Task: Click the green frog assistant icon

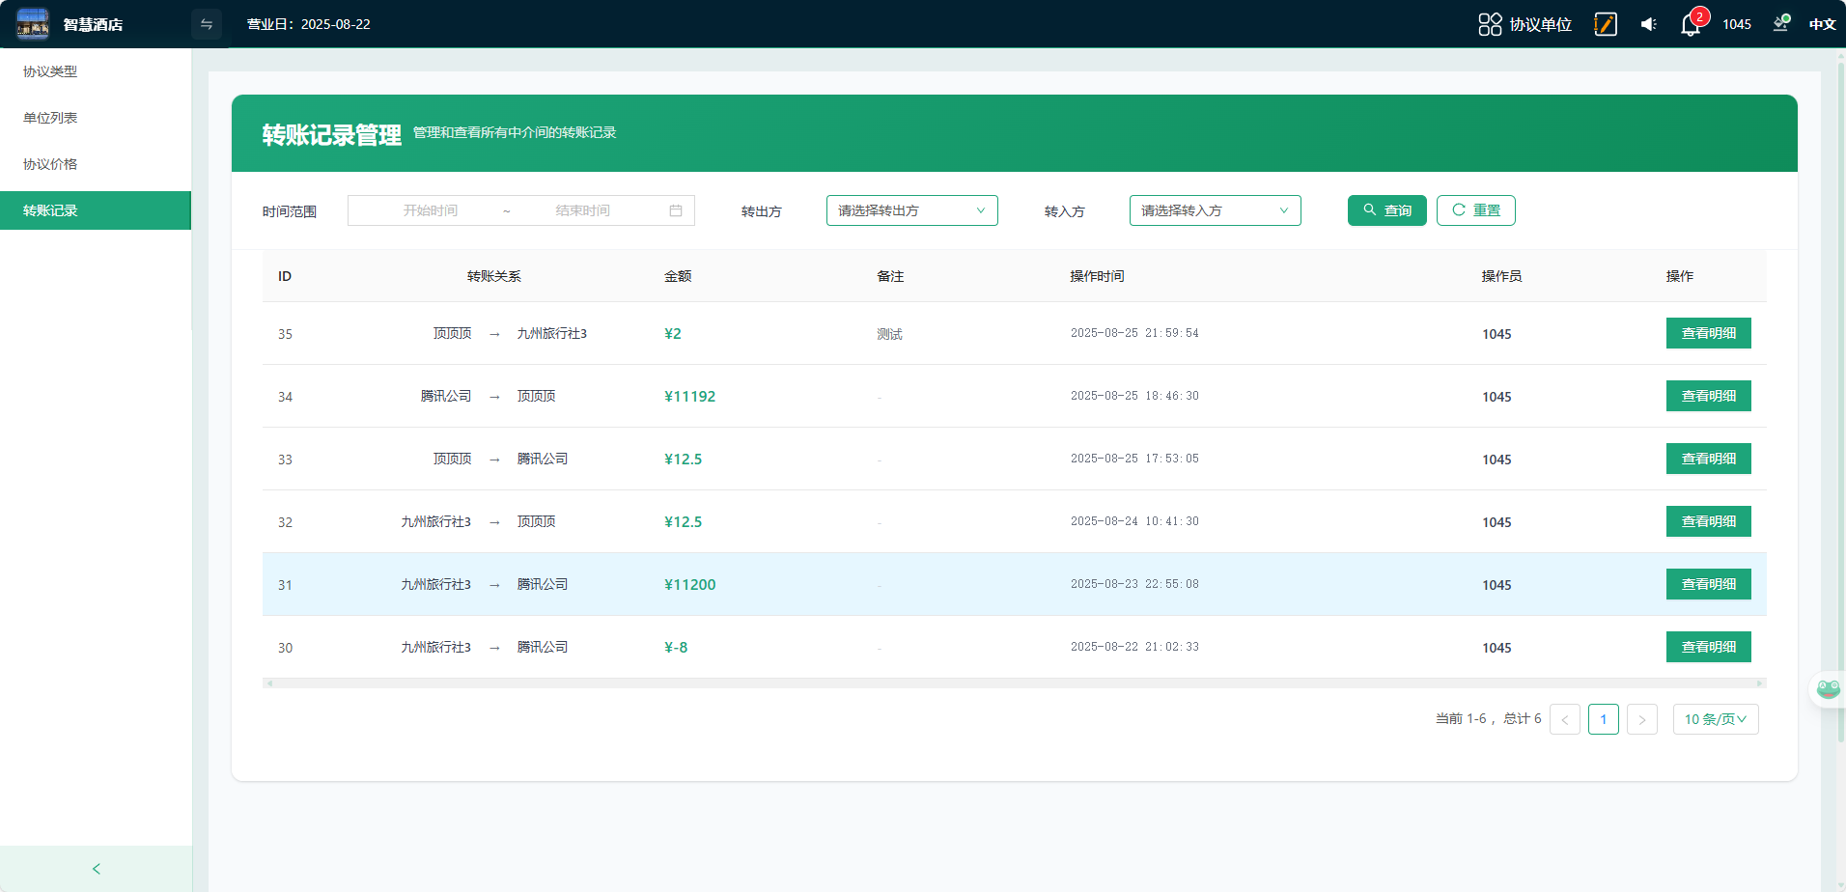Action: 1828,689
